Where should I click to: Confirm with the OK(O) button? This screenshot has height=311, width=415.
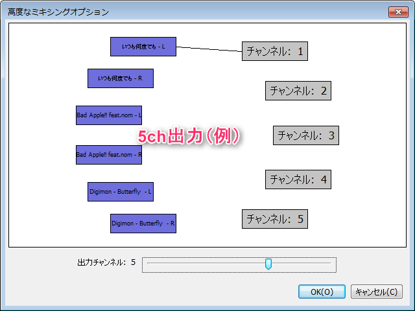322,292
